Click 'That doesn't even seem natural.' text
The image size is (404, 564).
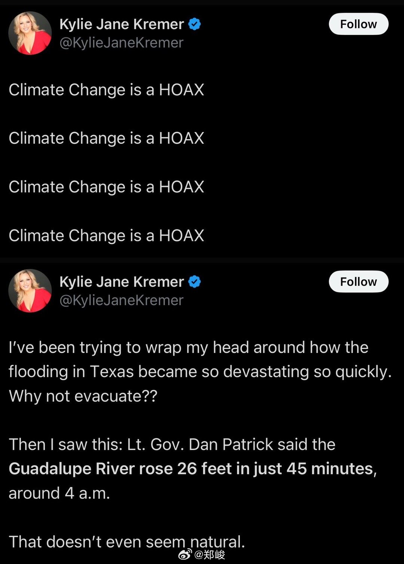coord(127,542)
